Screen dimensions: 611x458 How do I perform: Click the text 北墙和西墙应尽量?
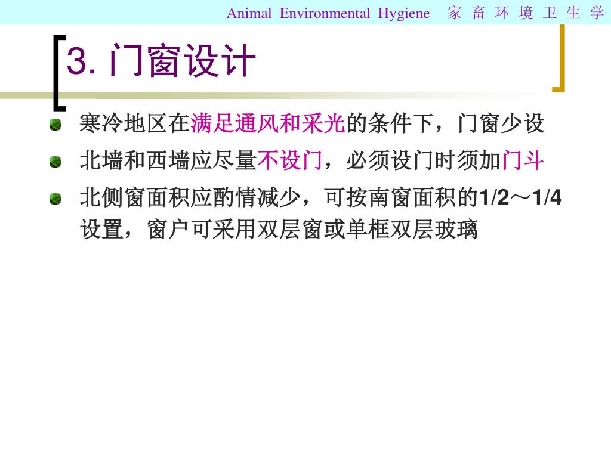168,160
